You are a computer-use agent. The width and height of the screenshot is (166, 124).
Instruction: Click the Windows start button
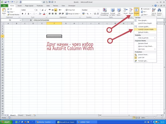click(x=6, y=122)
